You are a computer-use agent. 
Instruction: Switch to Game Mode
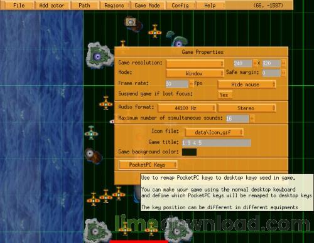click(147, 5)
